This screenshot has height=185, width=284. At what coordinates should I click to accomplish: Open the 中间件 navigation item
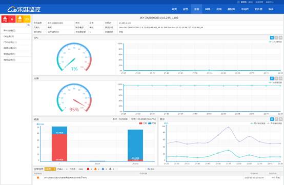point(245,9)
